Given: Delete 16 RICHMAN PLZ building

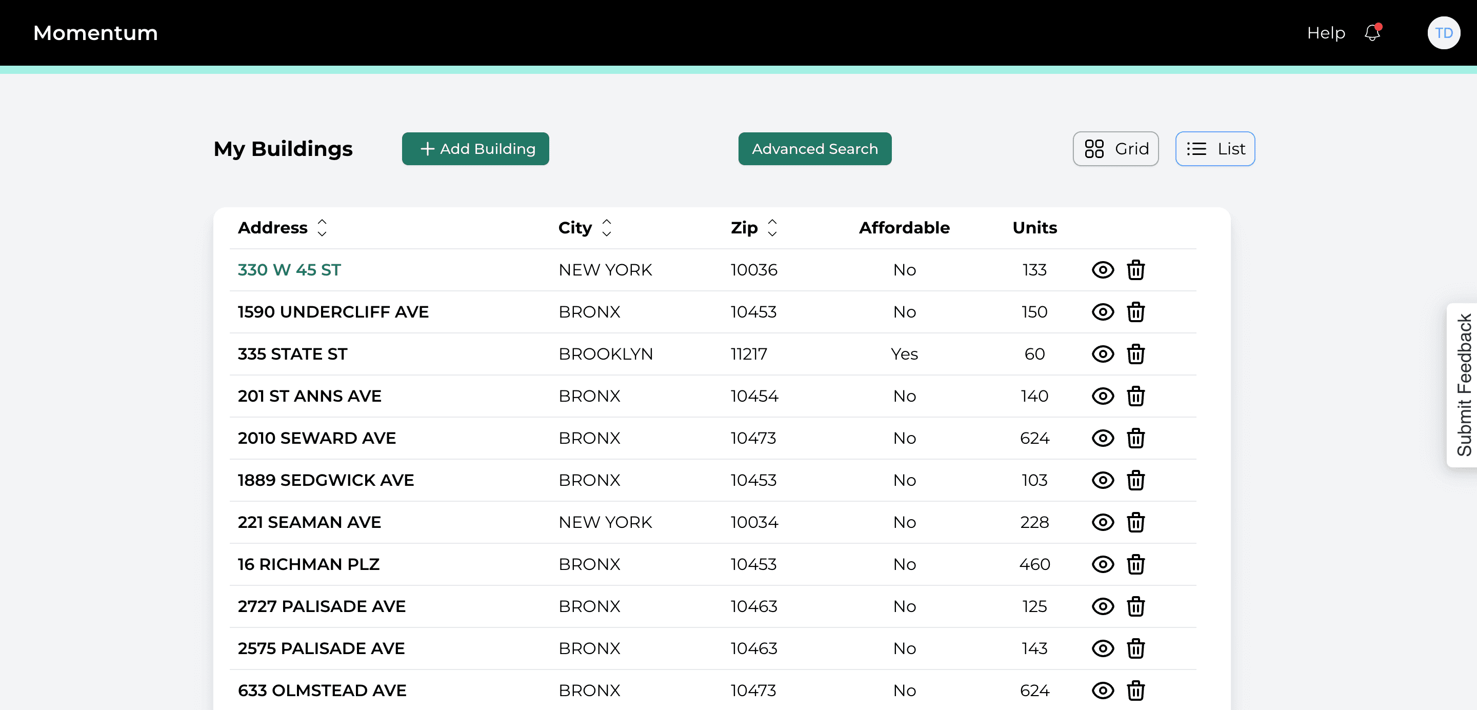Looking at the screenshot, I should click(x=1135, y=564).
